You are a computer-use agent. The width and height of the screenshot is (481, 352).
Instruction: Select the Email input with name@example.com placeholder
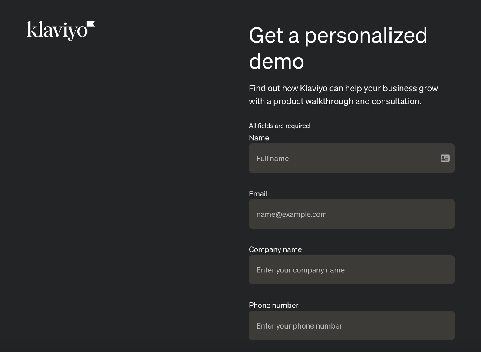point(352,214)
